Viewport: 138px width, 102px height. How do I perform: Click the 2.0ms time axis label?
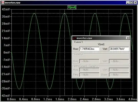72,99
